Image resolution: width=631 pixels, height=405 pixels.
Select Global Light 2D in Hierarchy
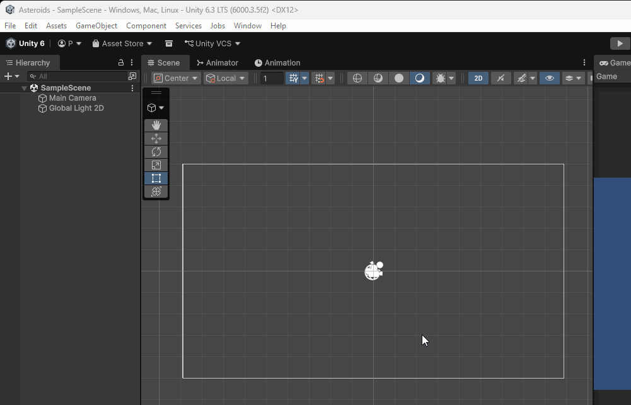tap(76, 108)
